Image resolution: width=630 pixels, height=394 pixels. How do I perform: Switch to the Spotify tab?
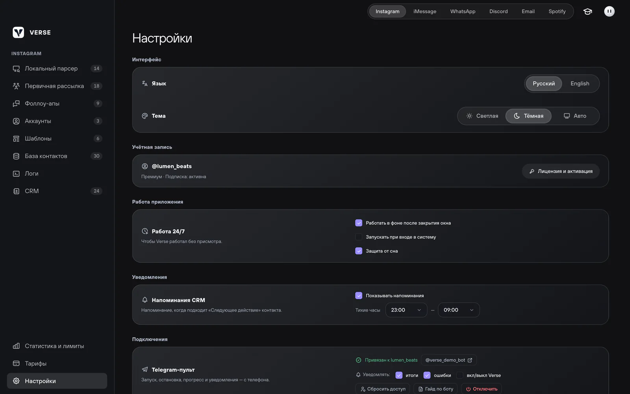[x=557, y=11]
